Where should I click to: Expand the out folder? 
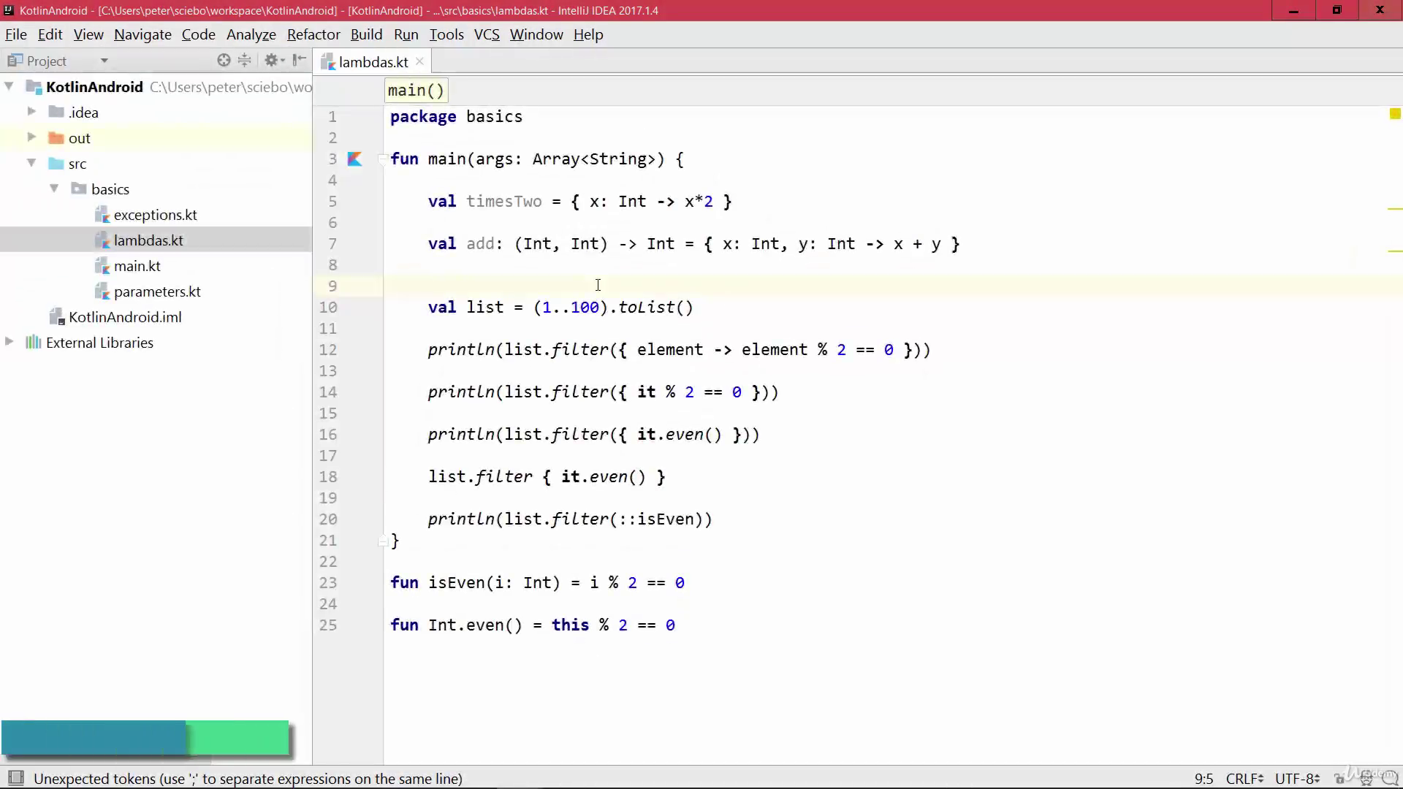tap(31, 137)
